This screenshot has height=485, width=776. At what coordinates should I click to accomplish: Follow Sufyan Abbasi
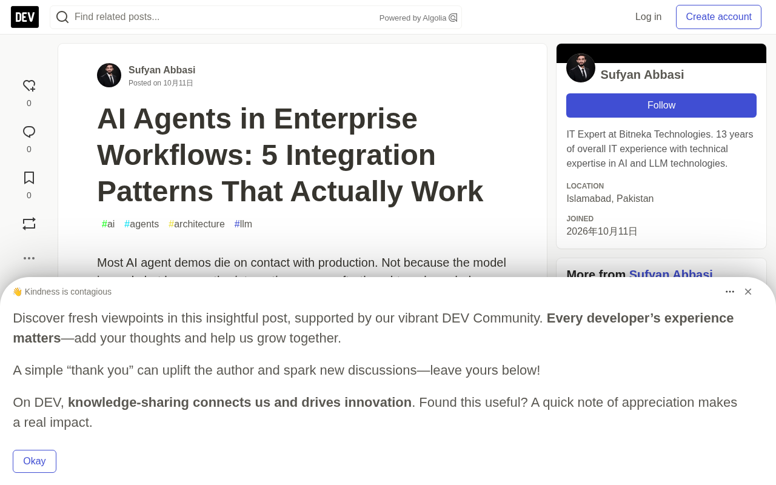pos(661,105)
